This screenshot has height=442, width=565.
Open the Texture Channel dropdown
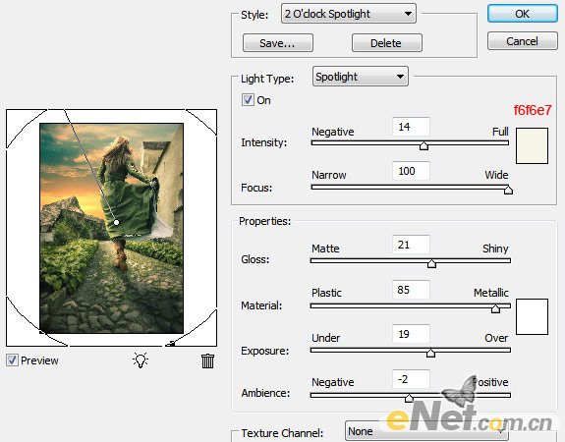click(426, 431)
